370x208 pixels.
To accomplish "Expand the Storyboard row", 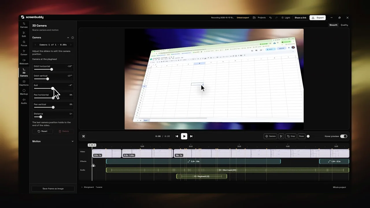I will coord(82,187).
